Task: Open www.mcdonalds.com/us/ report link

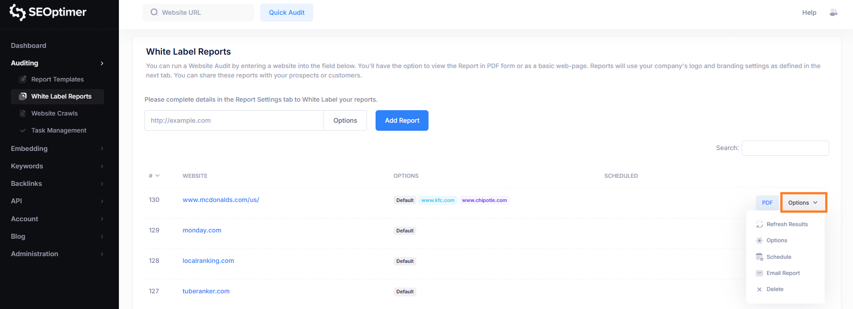Action: 221,200
